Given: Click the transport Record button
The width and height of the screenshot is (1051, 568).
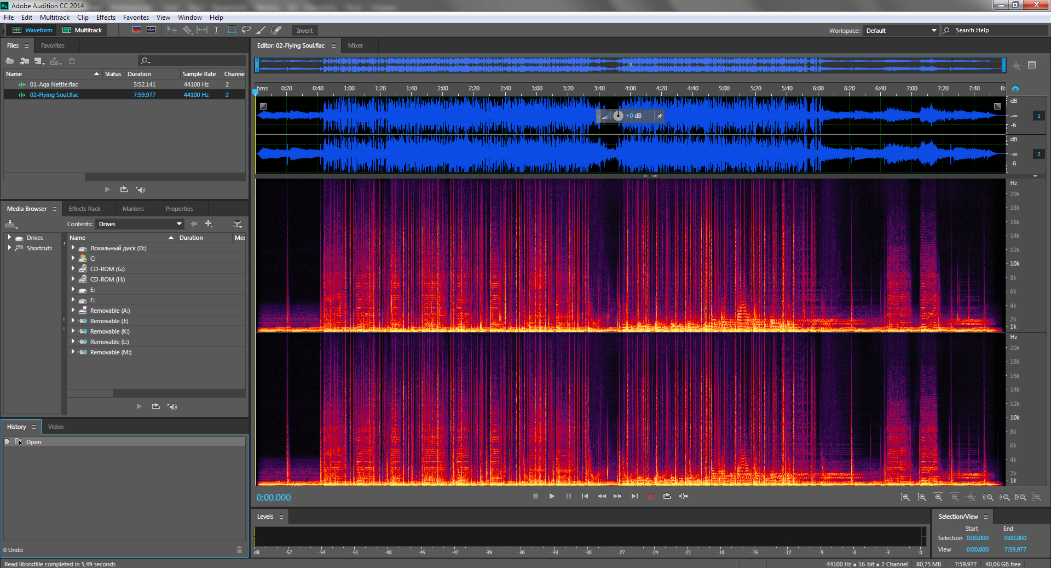Looking at the screenshot, I should [x=651, y=496].
